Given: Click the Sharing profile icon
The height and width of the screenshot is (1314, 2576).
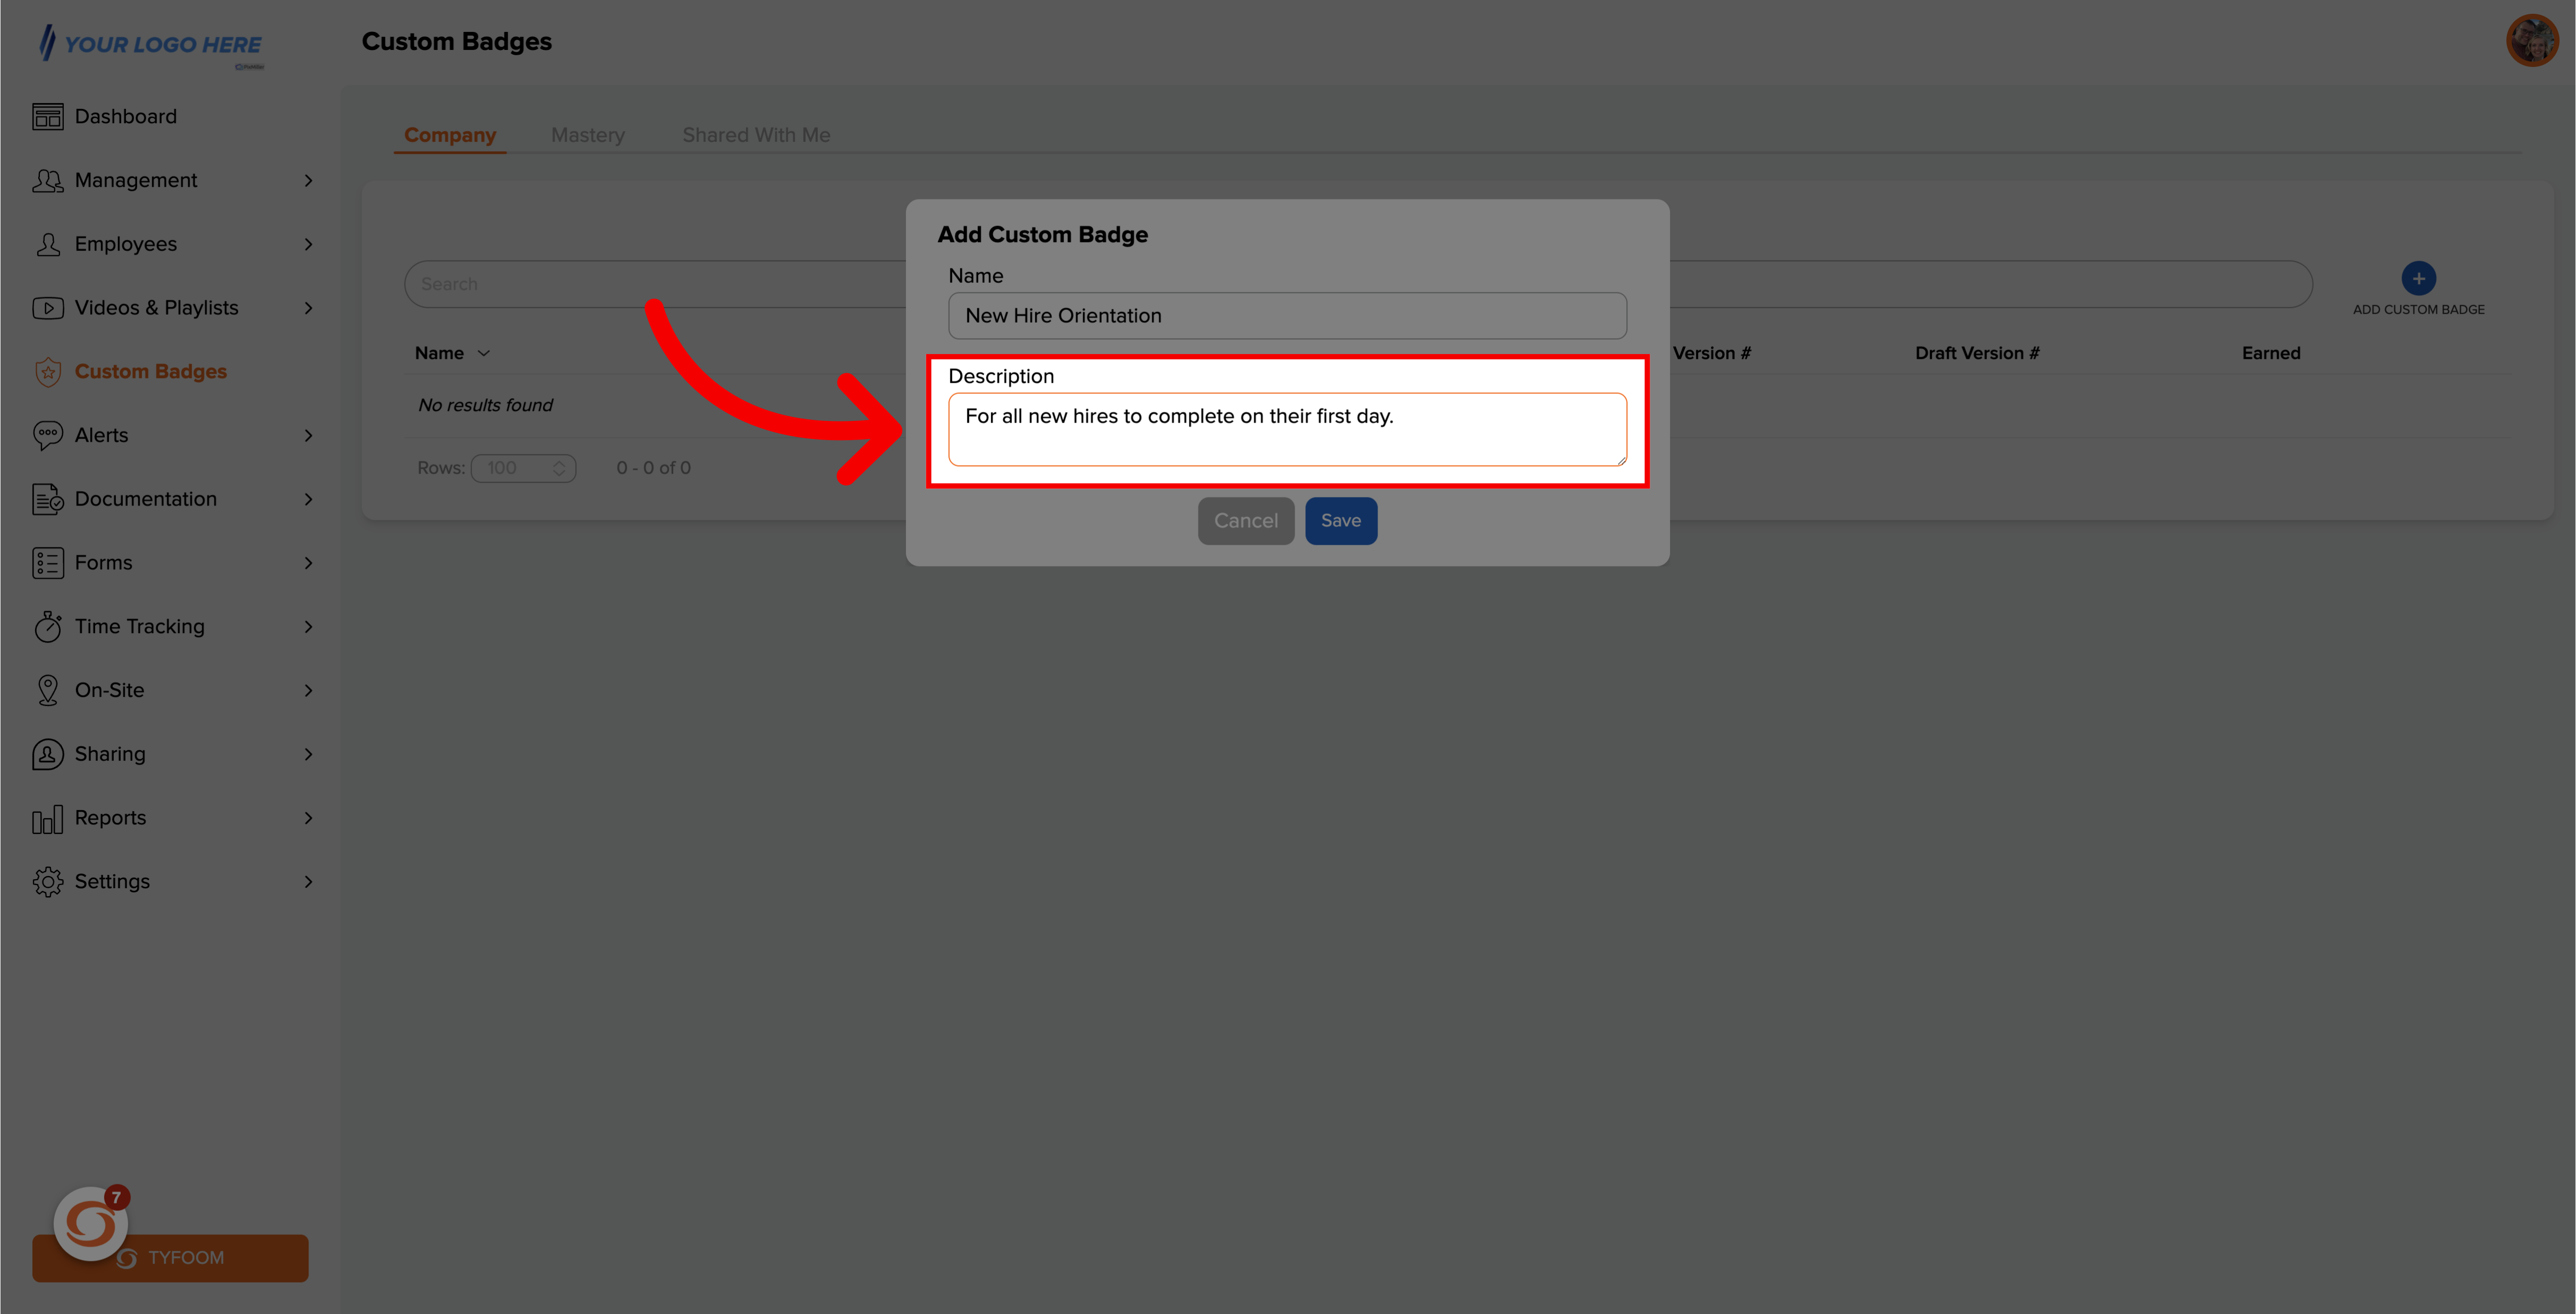Looking at the screenshot, I should 47,754.
